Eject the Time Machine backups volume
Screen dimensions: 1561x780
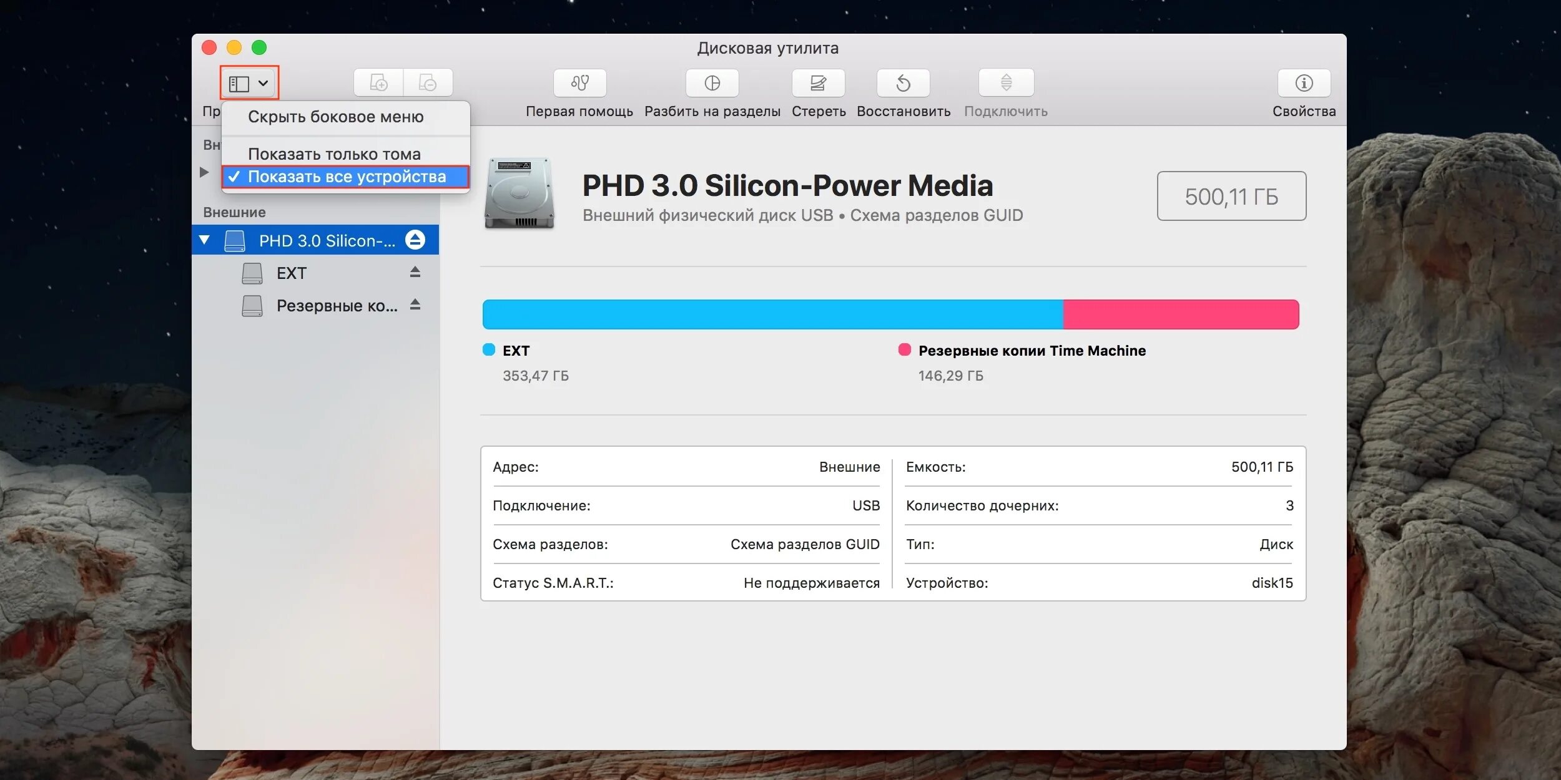click(415, 305)
